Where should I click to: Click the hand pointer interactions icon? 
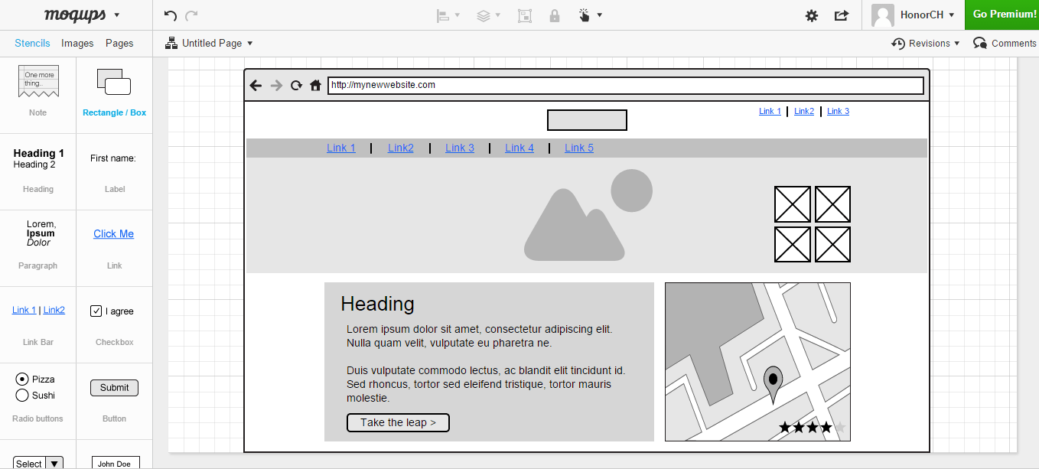click(x=585, y=15)
